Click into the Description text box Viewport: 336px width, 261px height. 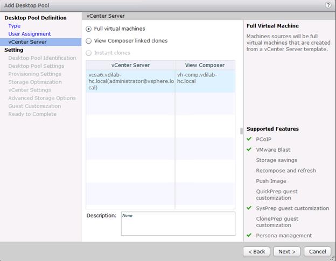(178, 224)
